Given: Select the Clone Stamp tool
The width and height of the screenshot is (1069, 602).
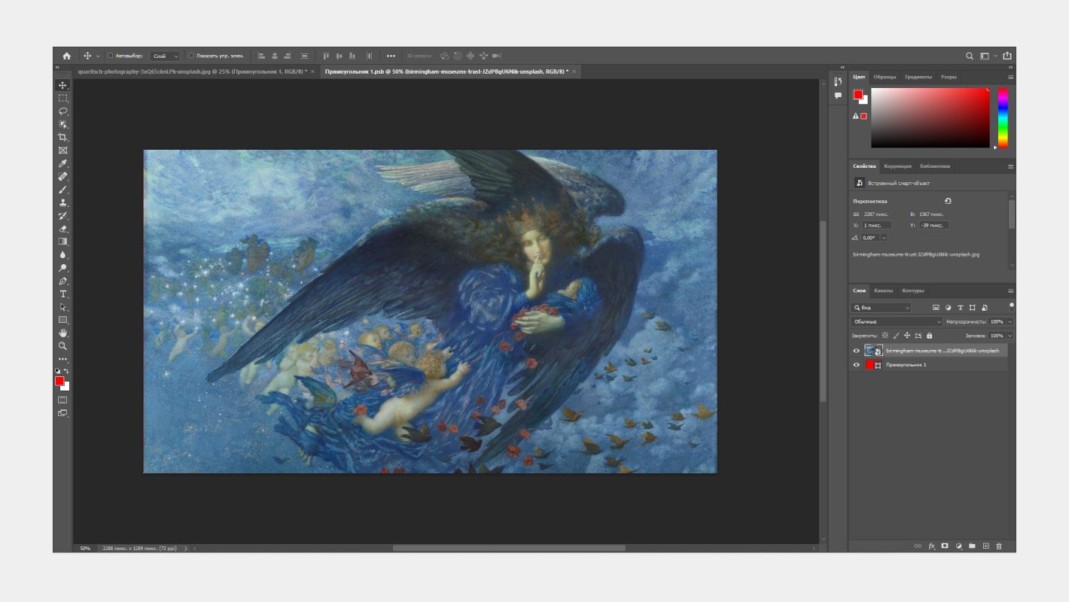Looking at the screenshot, I should pos(63,202).
